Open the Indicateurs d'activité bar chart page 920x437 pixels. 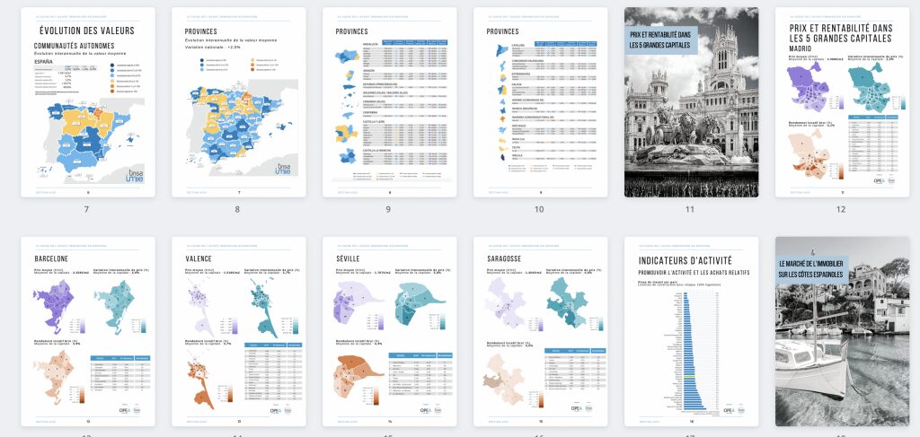click(691, 331)
